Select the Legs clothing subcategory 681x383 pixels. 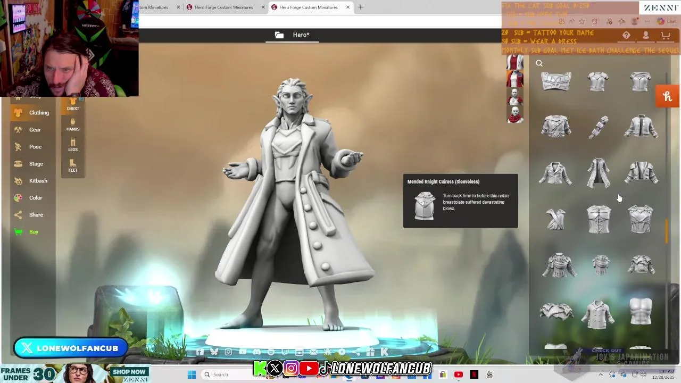[x=73, y=145]
